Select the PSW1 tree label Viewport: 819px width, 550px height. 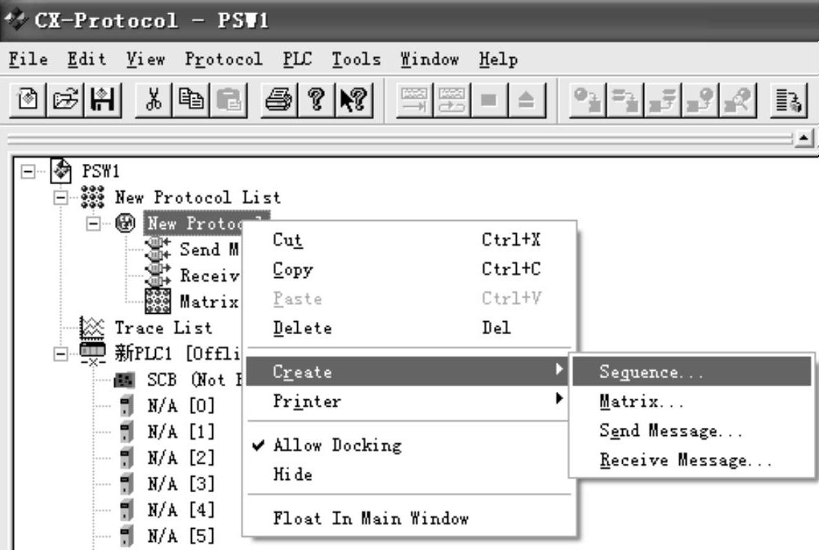pos(100,171)
